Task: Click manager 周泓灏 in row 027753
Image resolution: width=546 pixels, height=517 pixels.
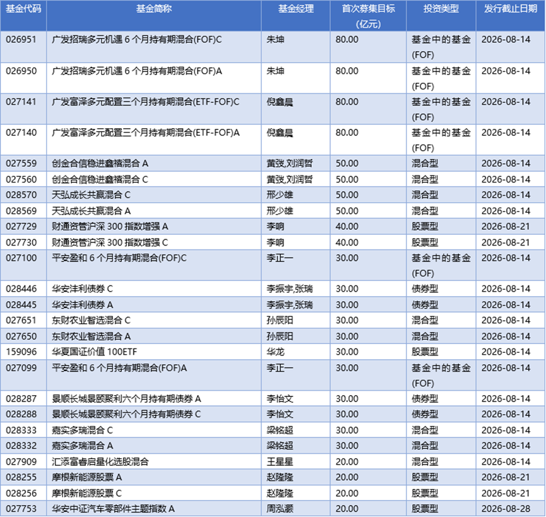Action: 280,509
